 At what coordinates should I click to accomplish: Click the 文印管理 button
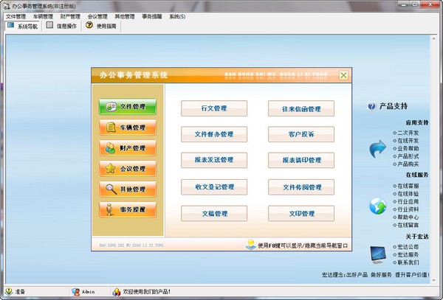(x=301, y=214)
